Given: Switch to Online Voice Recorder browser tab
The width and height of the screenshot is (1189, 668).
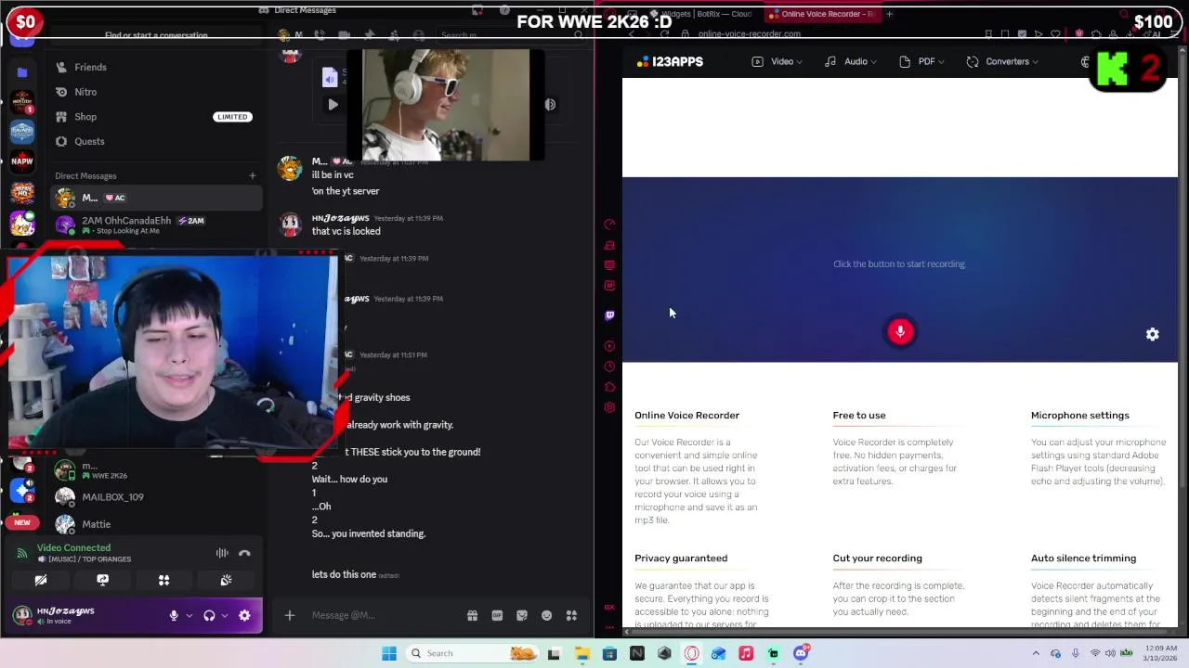Looking at the screenshot, I should click(822, 14).
